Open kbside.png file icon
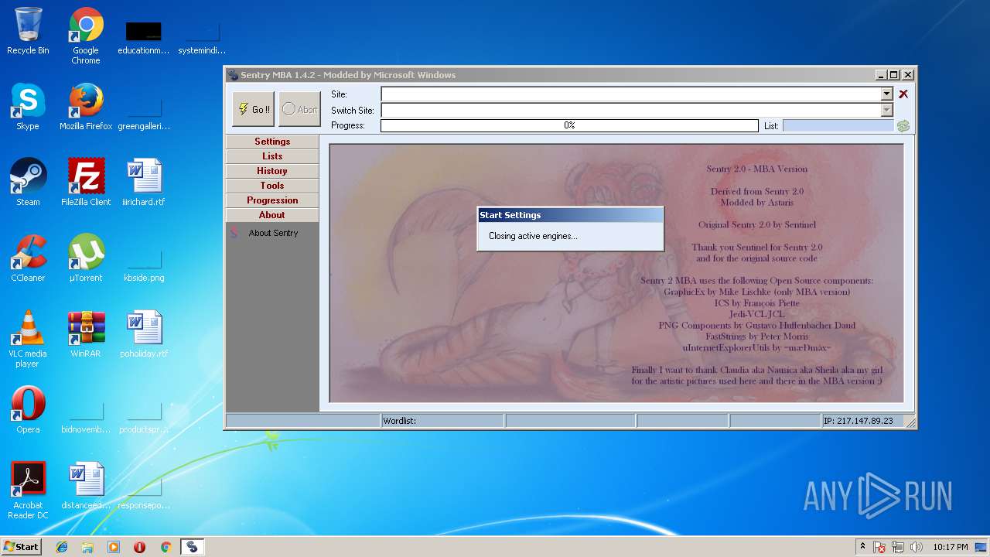 point(144,265)
